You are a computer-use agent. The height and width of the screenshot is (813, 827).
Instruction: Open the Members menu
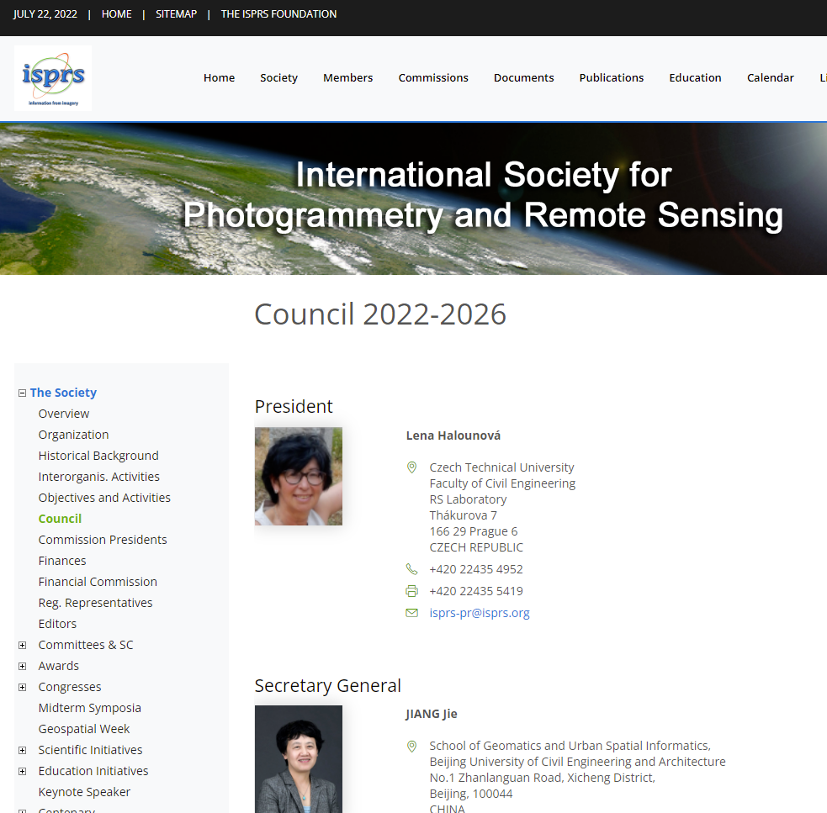(348, 77)
